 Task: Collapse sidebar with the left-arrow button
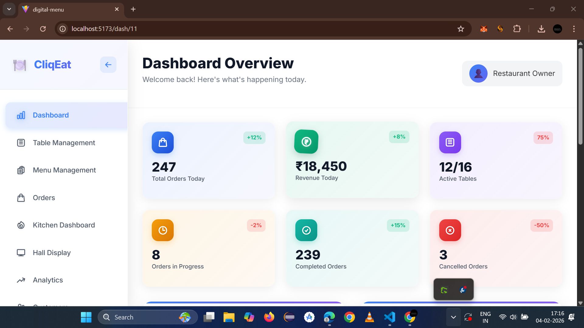108,65
